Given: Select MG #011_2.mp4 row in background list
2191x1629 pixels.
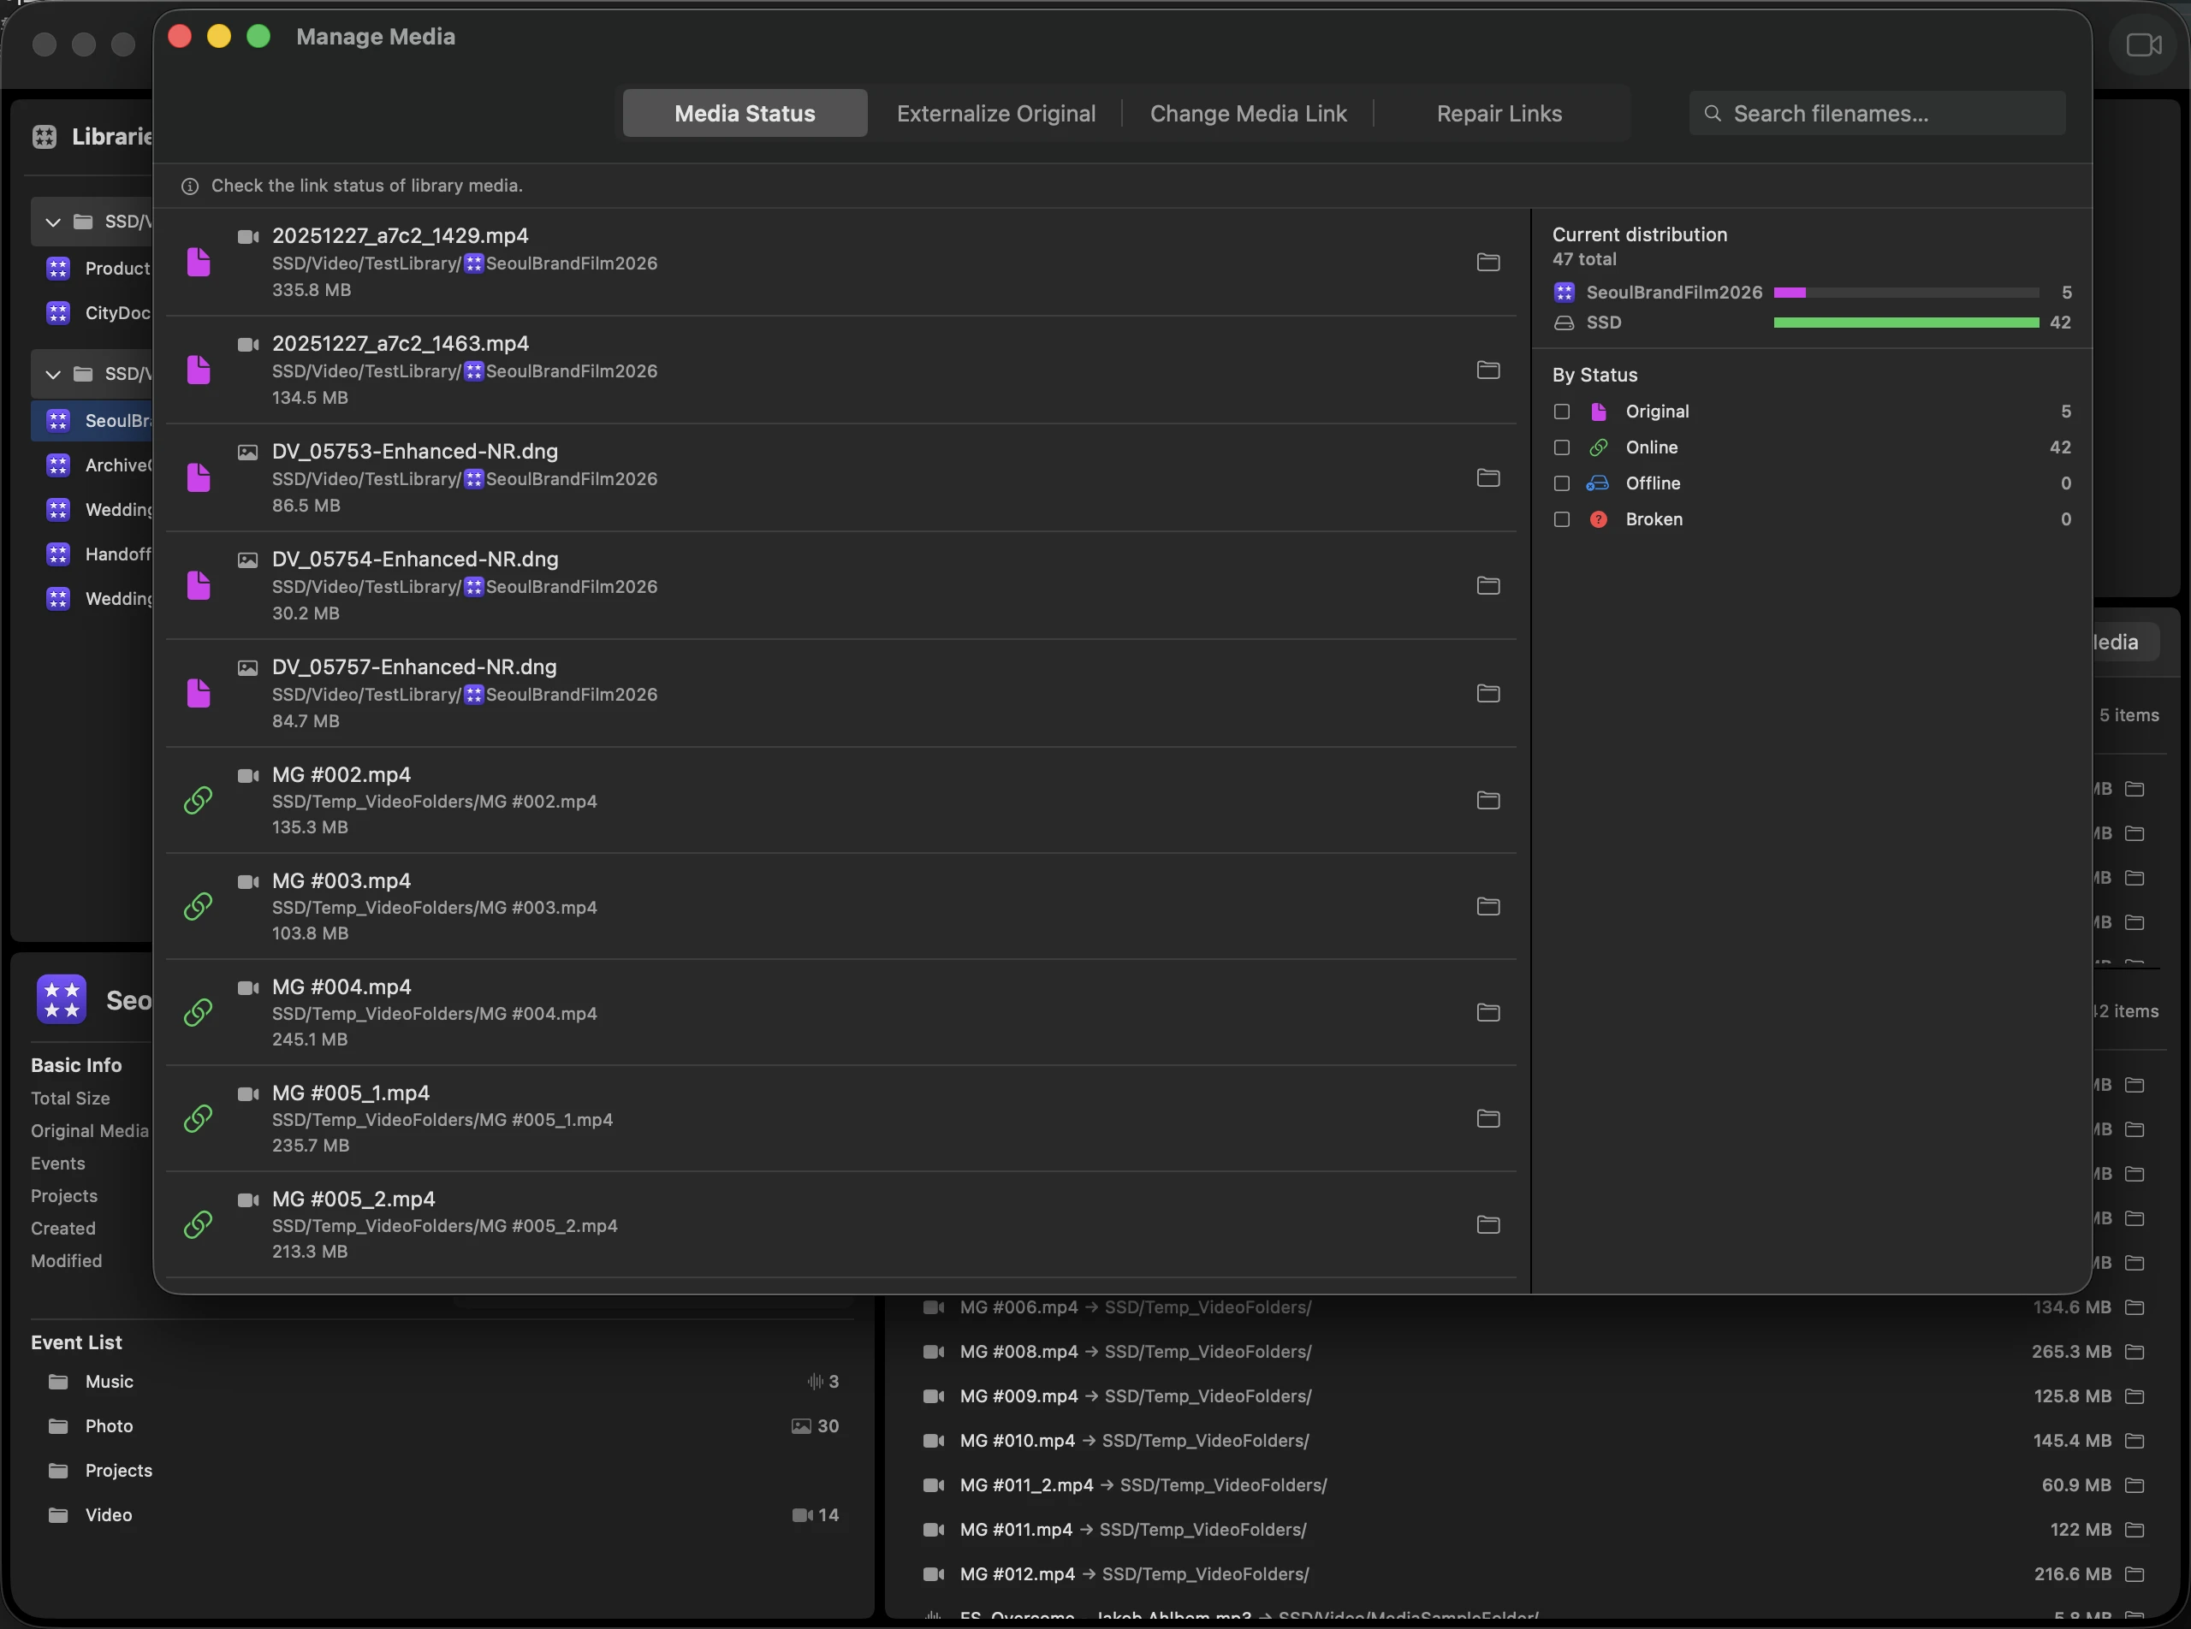Looking at the screenshot, I should [1534, 1486].
